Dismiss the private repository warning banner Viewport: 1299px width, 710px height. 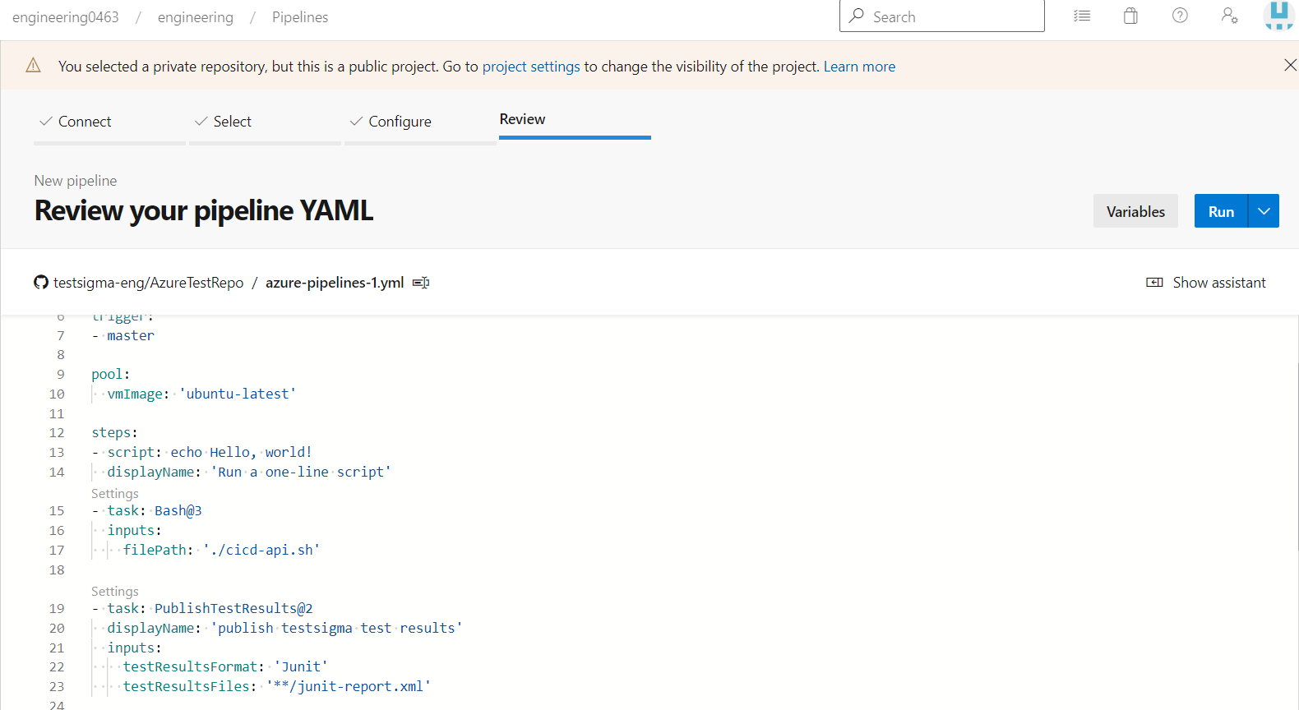(1290, 65)
